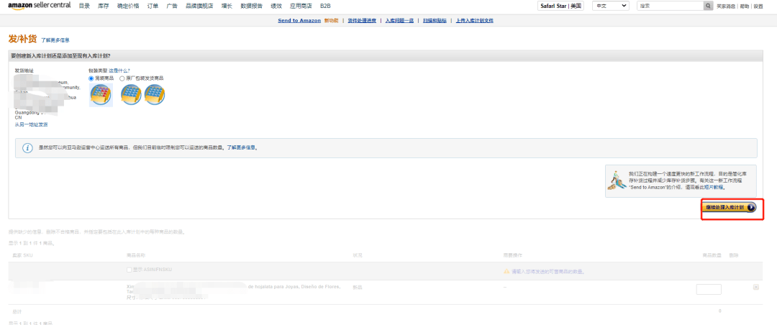Click the blue info circle icon

pos(28,147)
